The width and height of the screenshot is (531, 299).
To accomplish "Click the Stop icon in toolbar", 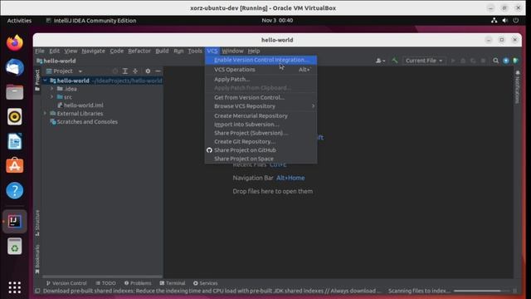I will (483, 61).
